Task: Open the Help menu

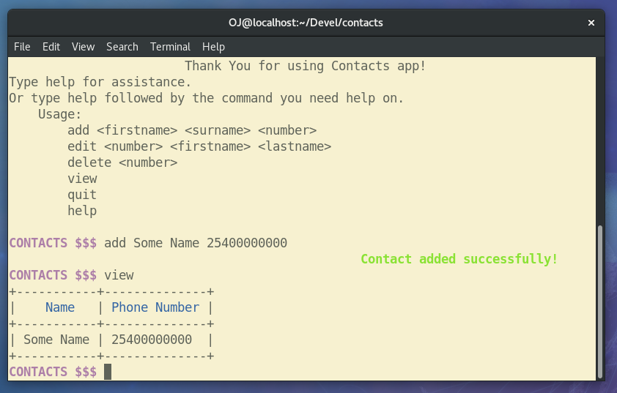Action: click(x=213, y=47)
